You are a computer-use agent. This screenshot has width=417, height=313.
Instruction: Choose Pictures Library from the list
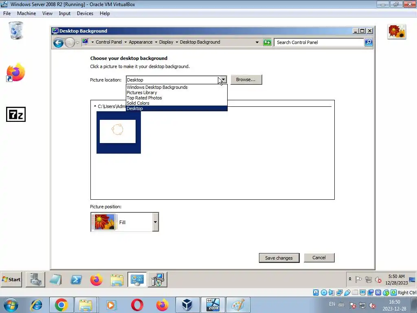pos(177,93)
